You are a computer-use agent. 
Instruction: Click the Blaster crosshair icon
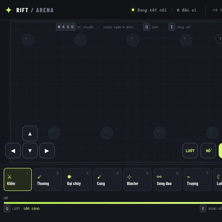[129, 177]
